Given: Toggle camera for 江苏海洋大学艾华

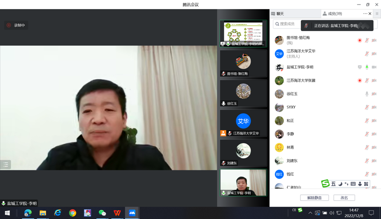Looking at the screenshot, I should [x=374, y=54].
